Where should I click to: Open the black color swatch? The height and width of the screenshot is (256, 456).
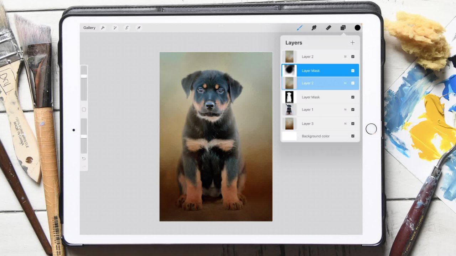click(357, 28)
